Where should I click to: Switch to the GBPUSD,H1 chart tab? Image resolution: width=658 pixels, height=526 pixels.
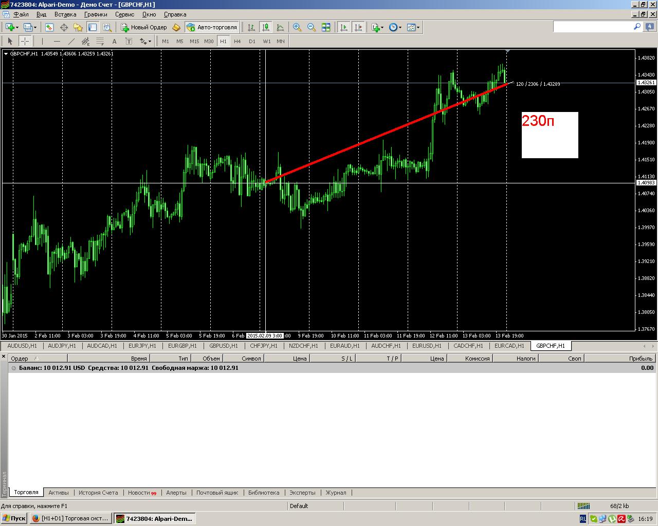click(x=224, y=346)
